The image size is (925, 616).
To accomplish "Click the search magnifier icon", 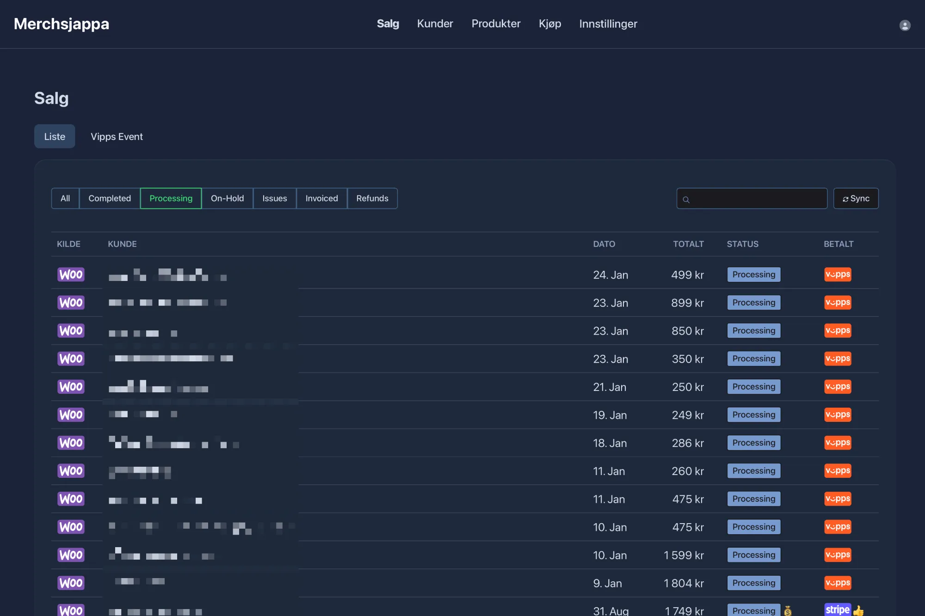I will pos(686,199).
